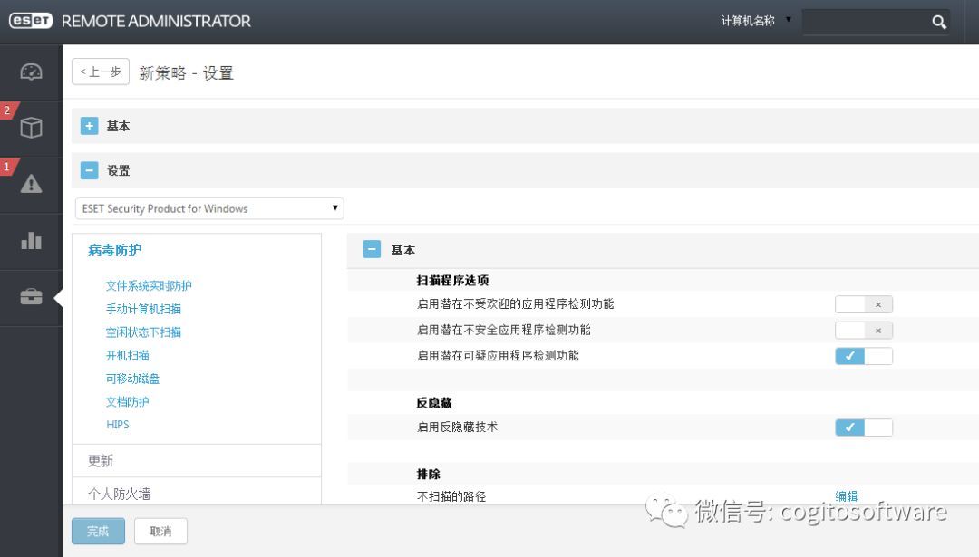
Task: Click the ESET logo icon top left
Action: pyautogui.click(x=30, y=20)
